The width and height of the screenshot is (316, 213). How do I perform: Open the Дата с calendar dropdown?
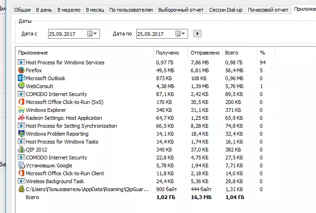click(x=92, y=34)
